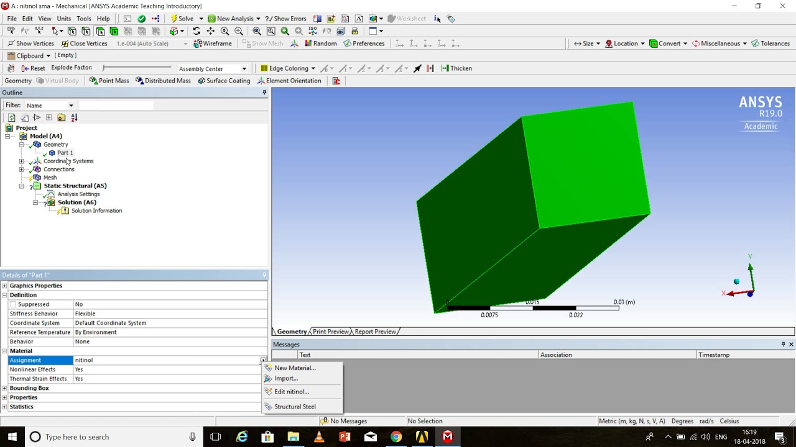Viewport: 796px width, 447px height.
Task: Activate the Vertex selection filter
Action: (72, 31)
